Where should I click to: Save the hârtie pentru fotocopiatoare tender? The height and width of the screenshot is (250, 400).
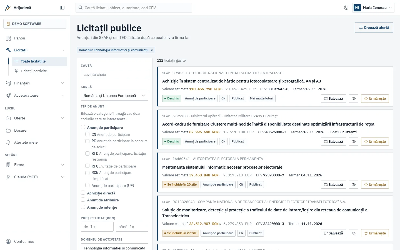click(333, 99)
